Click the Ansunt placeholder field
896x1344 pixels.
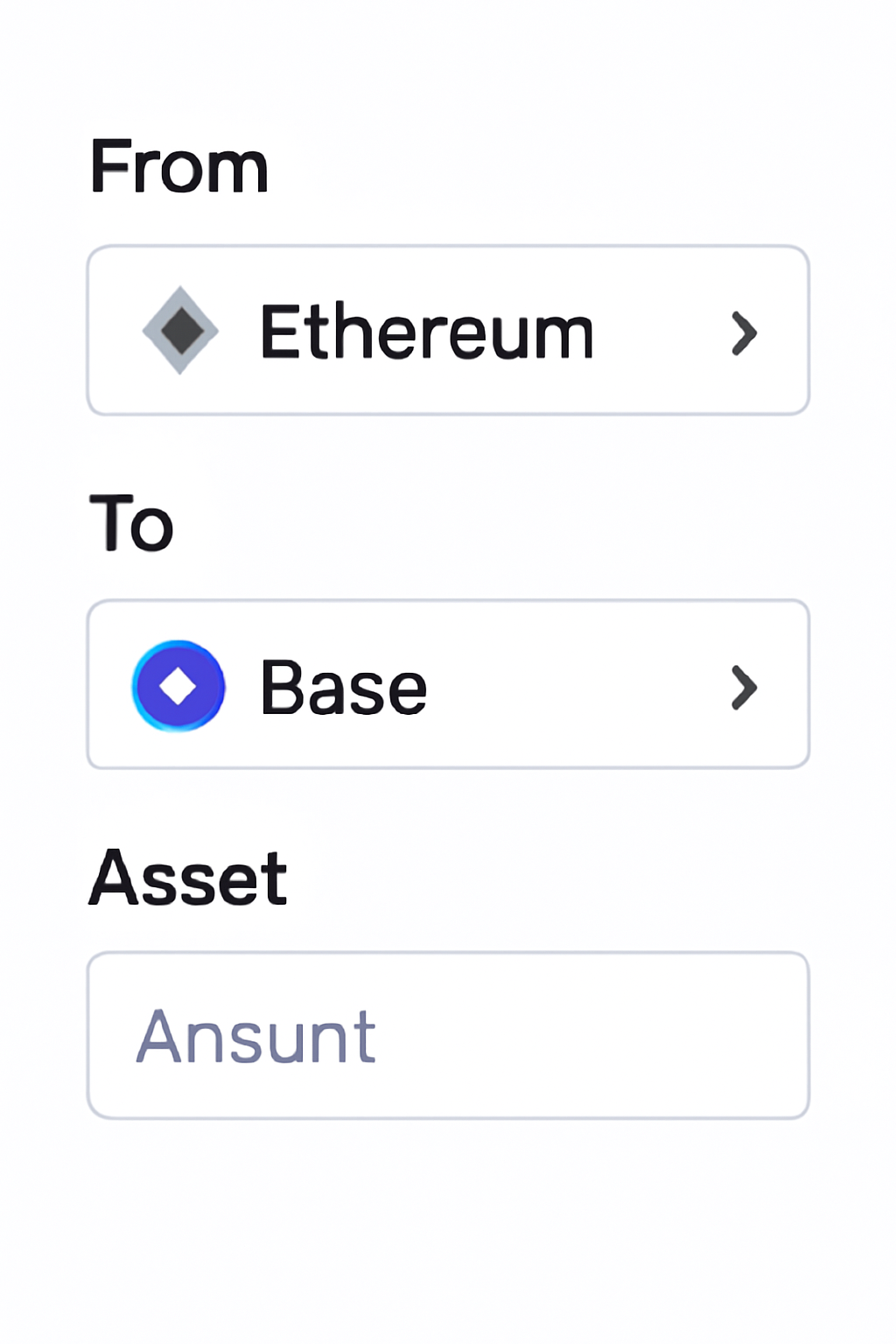tap(256, 1035)
